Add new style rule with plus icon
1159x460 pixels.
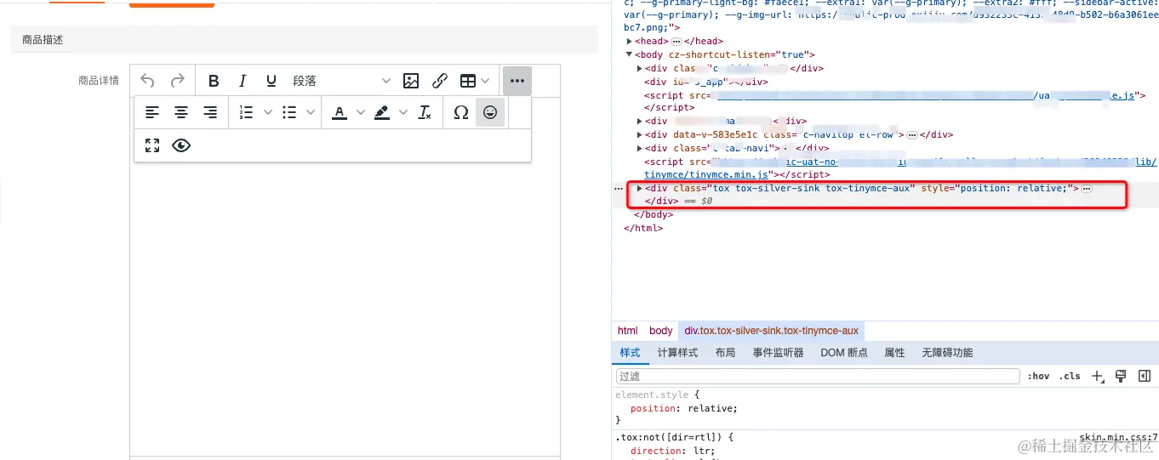(x=1098, y=376)
